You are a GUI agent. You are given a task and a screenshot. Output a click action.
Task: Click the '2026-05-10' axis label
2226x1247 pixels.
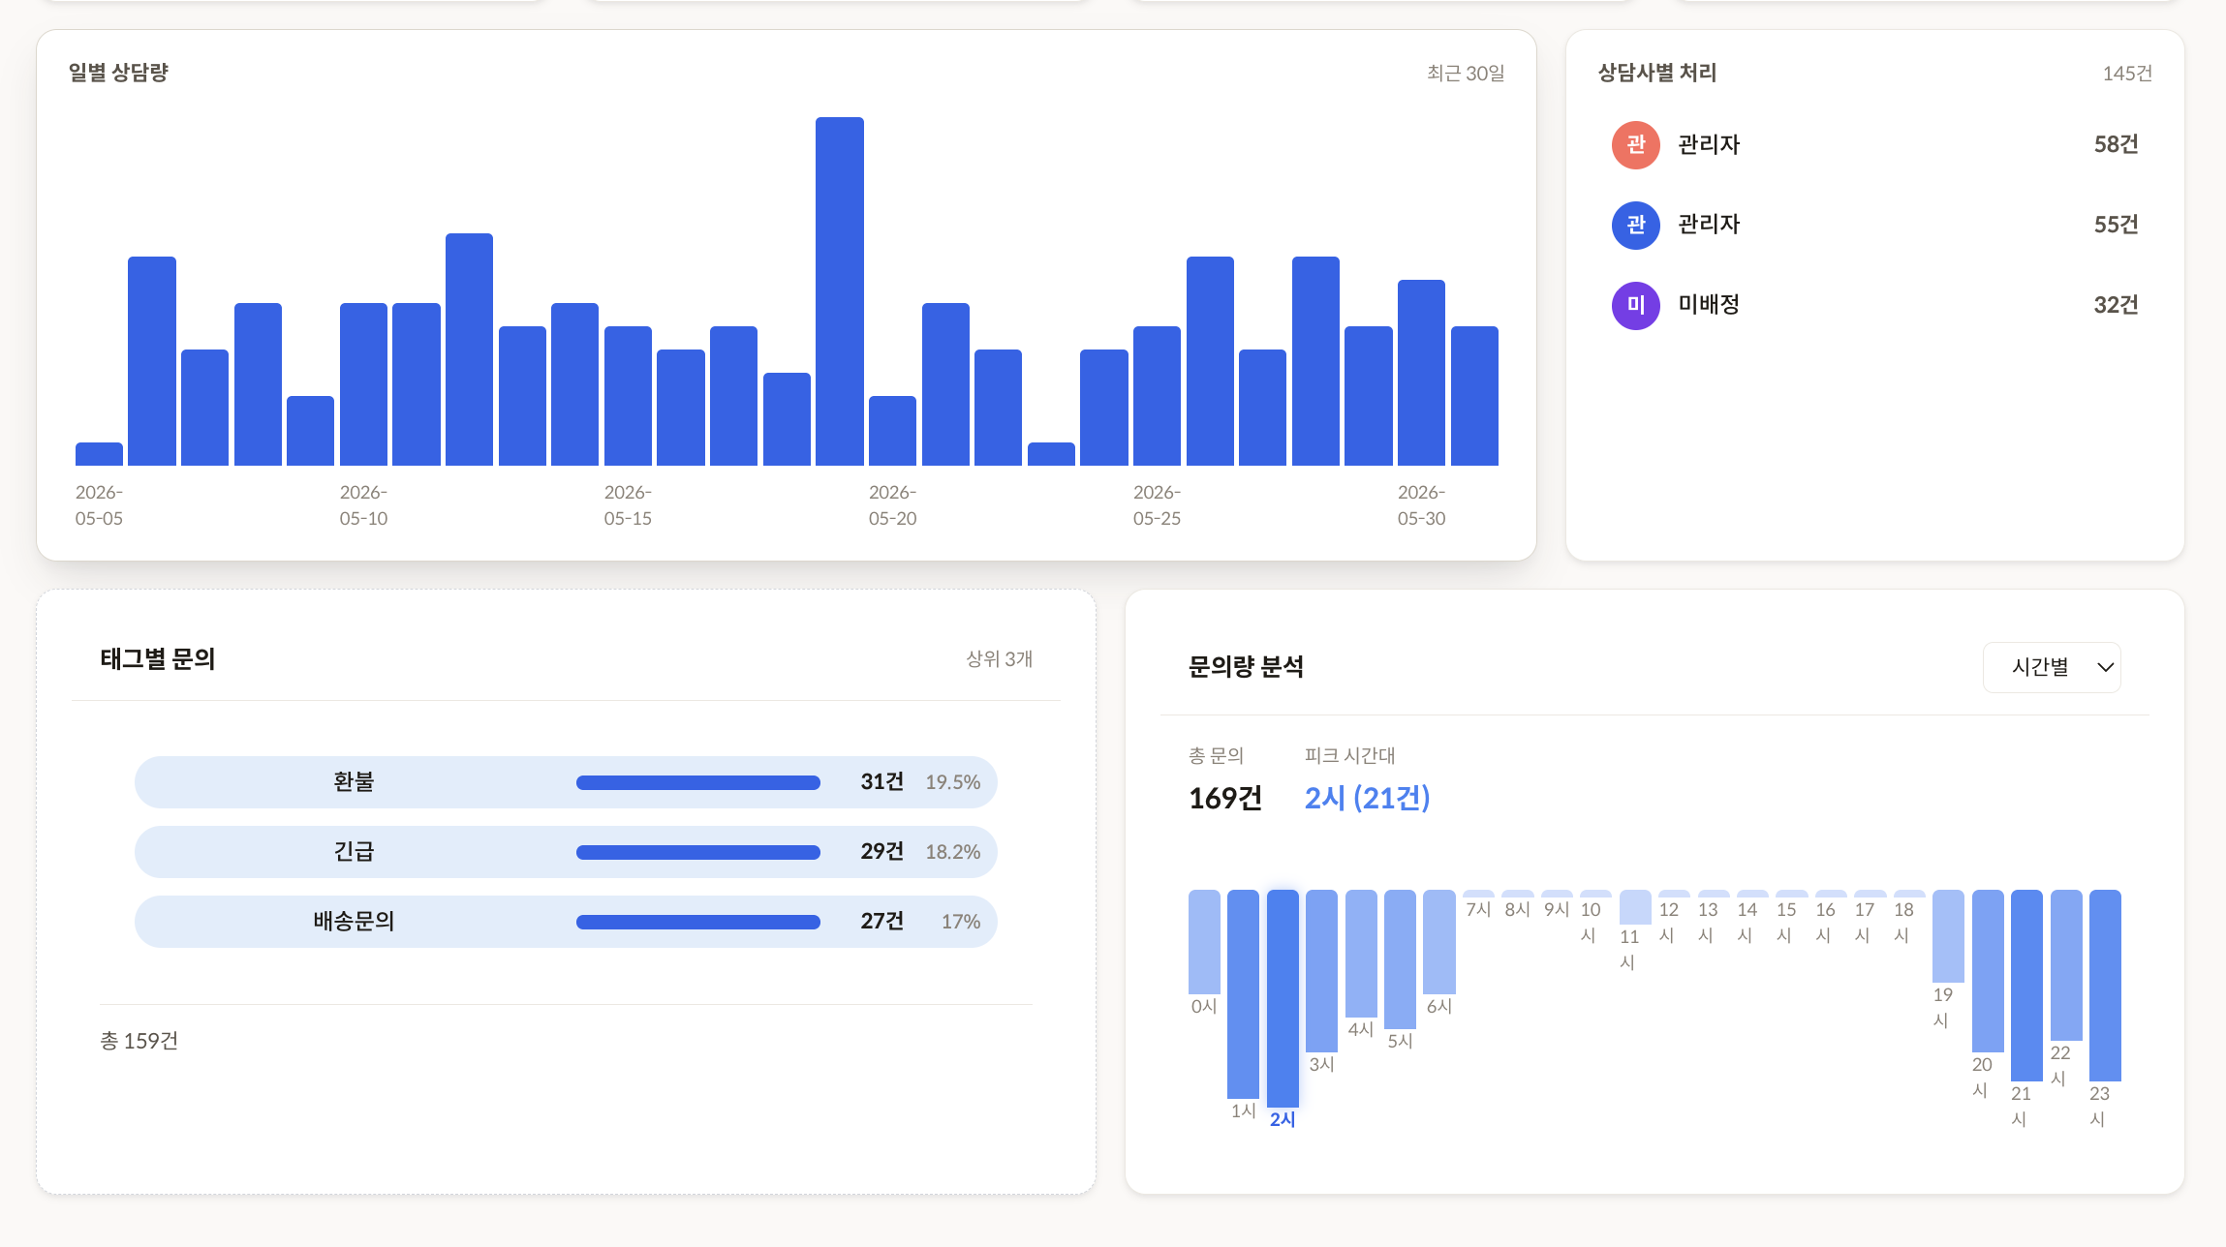tap(363, 505)
